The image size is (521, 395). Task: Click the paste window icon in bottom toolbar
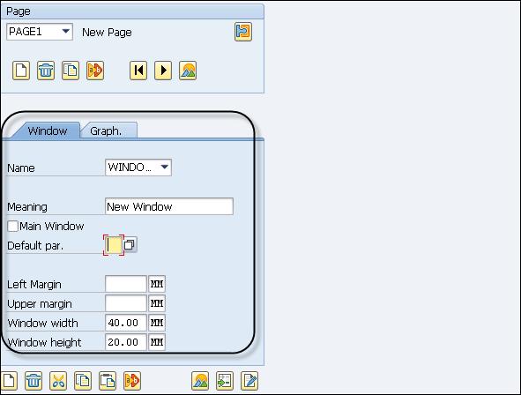(x=108, y=381)
